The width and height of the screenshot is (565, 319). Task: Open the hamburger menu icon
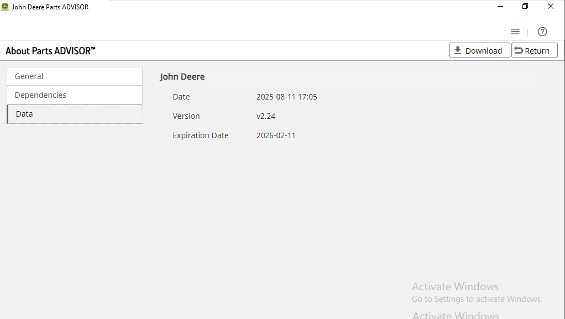click(x=515, y=32)
